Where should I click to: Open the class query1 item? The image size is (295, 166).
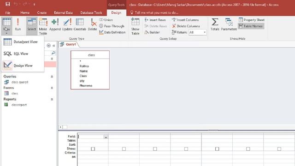coord(17,82)
